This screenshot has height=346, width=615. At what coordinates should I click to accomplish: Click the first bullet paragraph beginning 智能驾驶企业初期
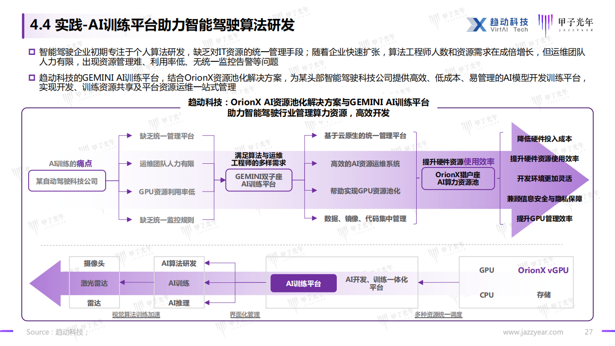[x=312, y=57]
